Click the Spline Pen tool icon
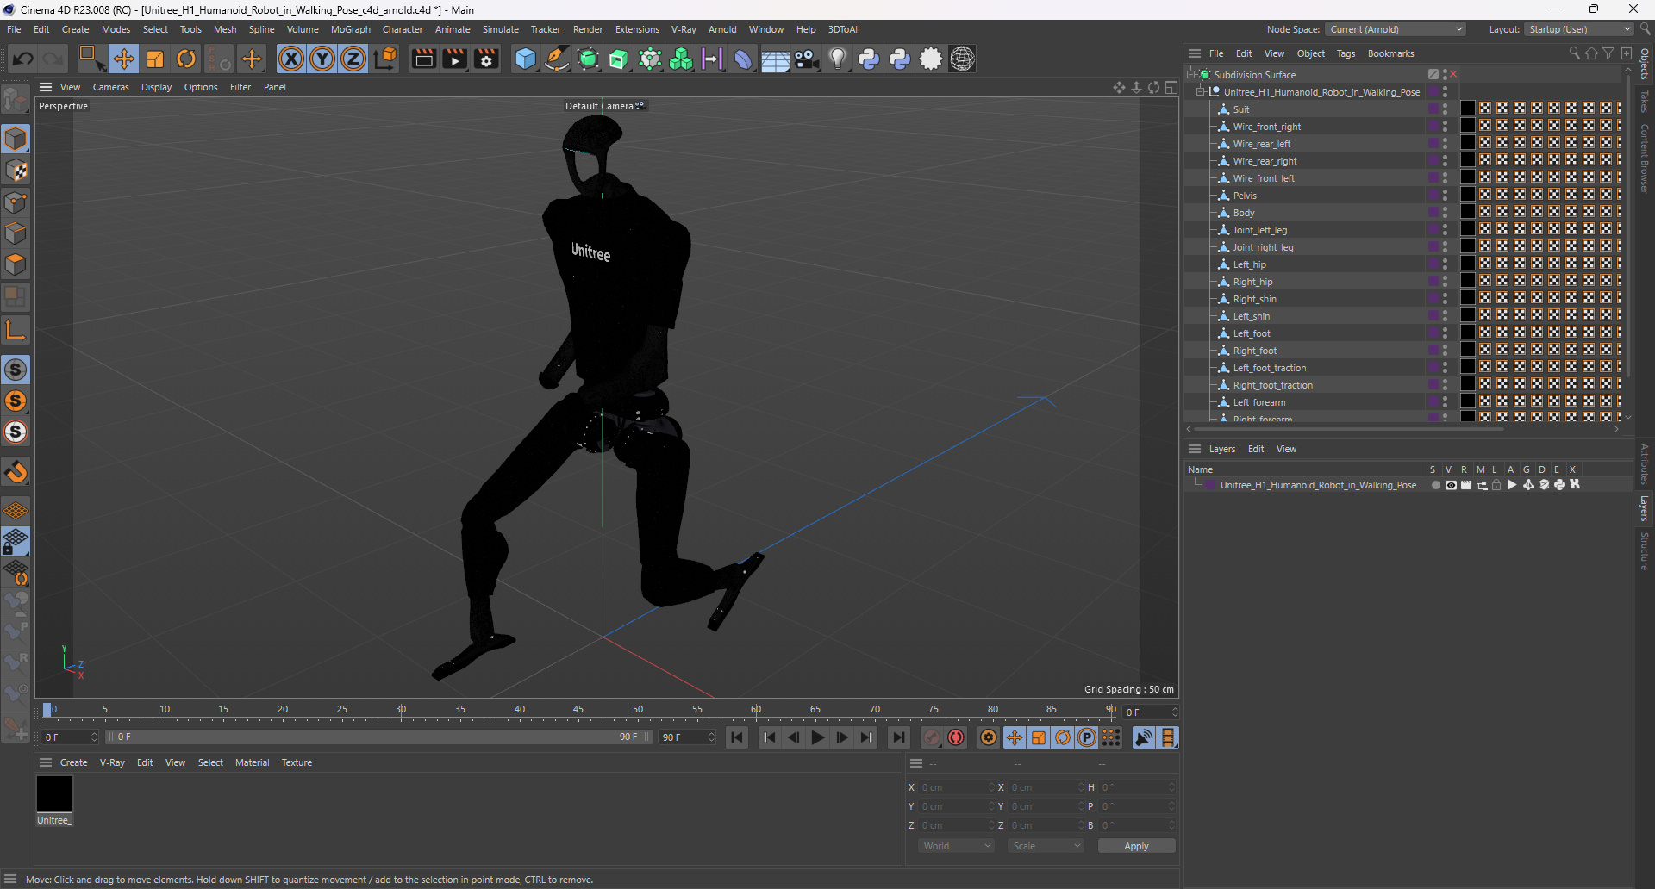 pyautogui.click(x=557, y=59)
